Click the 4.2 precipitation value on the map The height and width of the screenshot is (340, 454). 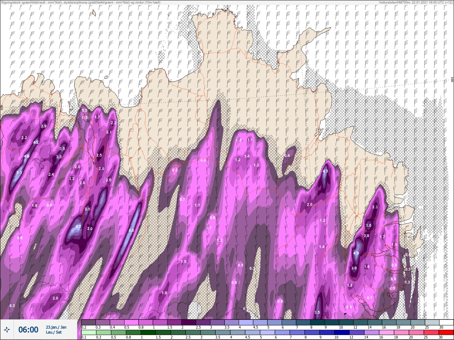36,142
